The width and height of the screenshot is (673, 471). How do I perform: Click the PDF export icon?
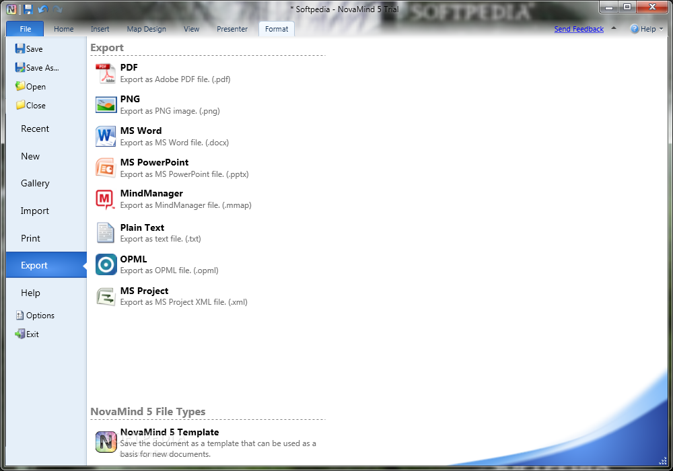[x=106, y=73]
